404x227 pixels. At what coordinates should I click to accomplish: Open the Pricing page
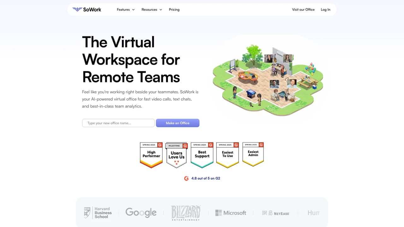(174, 9)
